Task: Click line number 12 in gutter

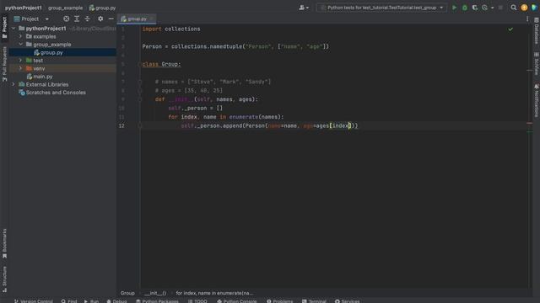Action: [121, 125]
